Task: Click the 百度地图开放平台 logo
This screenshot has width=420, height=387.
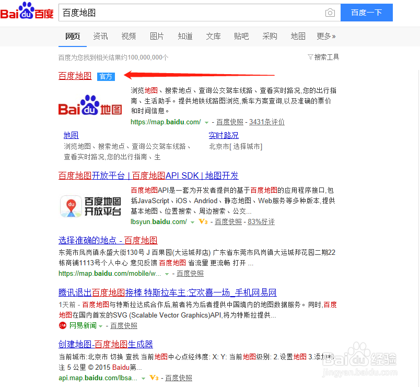Action: click(90, 206)
